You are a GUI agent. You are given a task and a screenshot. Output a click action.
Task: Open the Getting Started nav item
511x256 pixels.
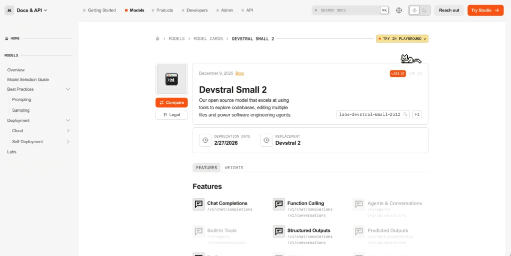coord(99,10)
